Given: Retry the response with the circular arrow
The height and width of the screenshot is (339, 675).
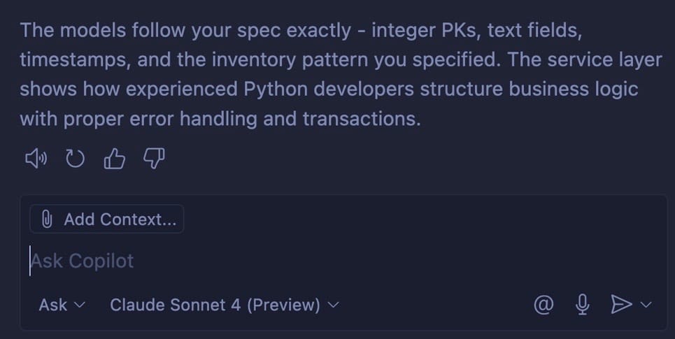Looking at the screenshot, I should click(75, 160).
